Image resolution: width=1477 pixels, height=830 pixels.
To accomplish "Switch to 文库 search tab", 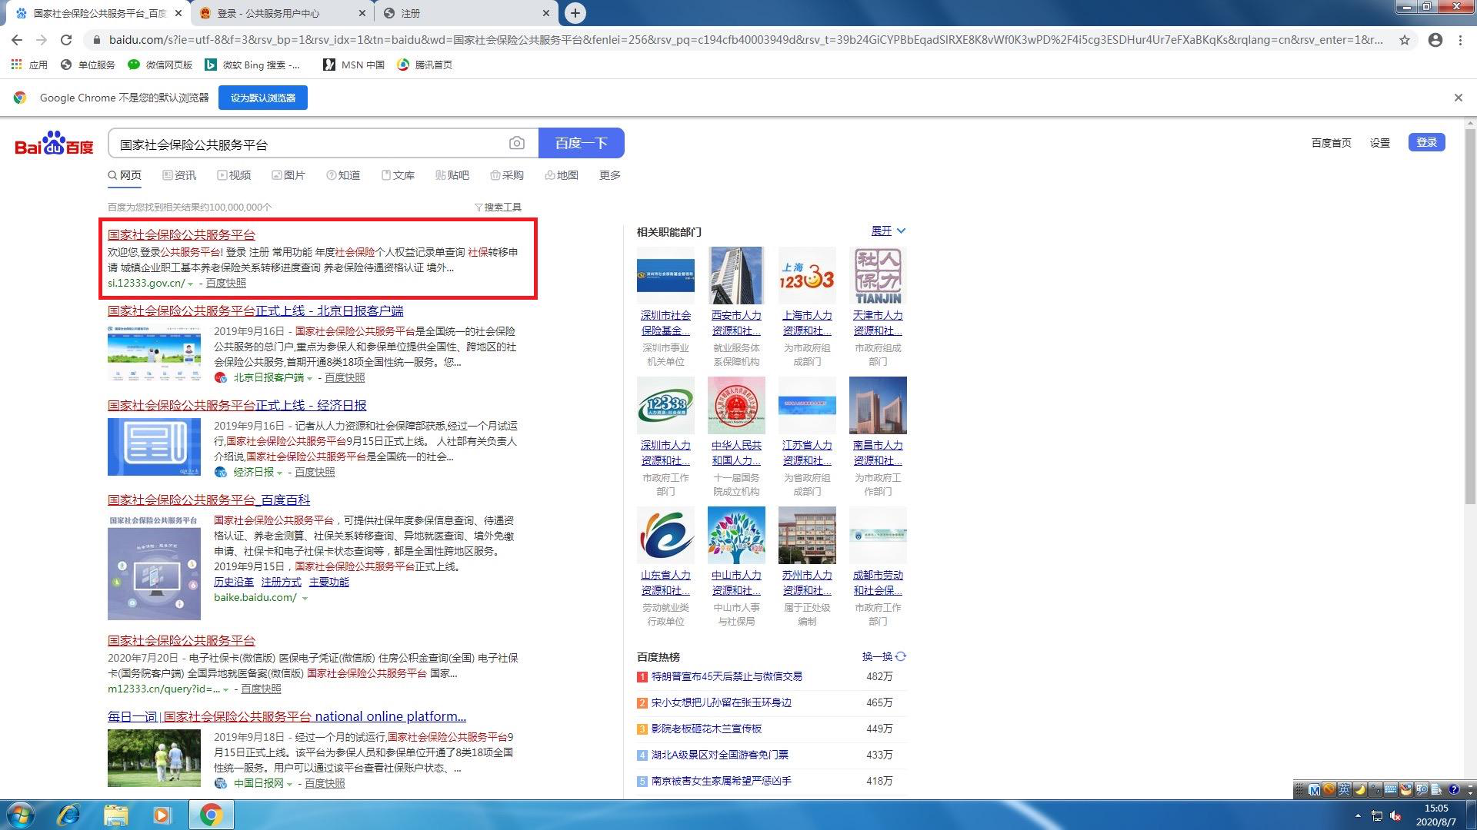I will click(398, 175).
